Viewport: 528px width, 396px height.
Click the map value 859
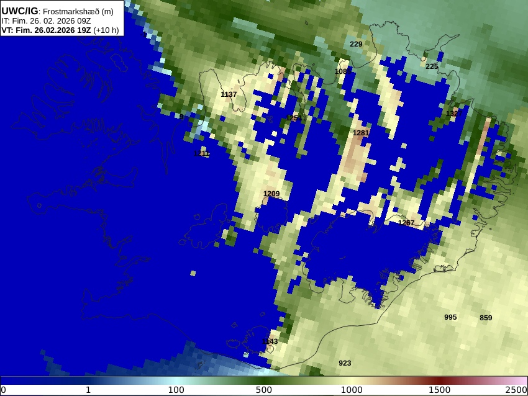[486, 318]
